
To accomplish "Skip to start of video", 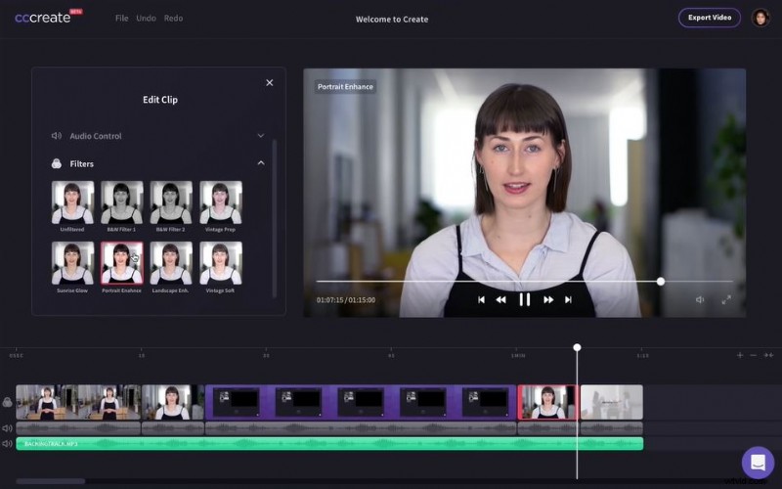I will click(481, 300).
